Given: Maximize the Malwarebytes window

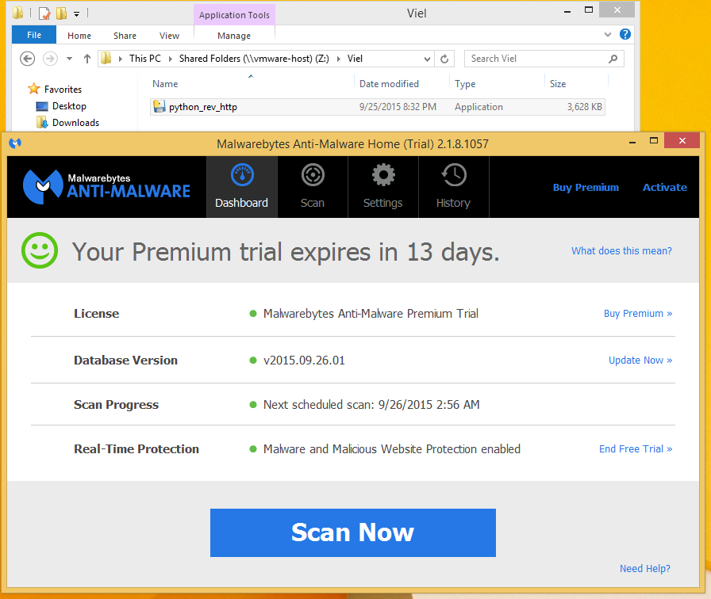Looking at the screenshot, I should [653, 140].
